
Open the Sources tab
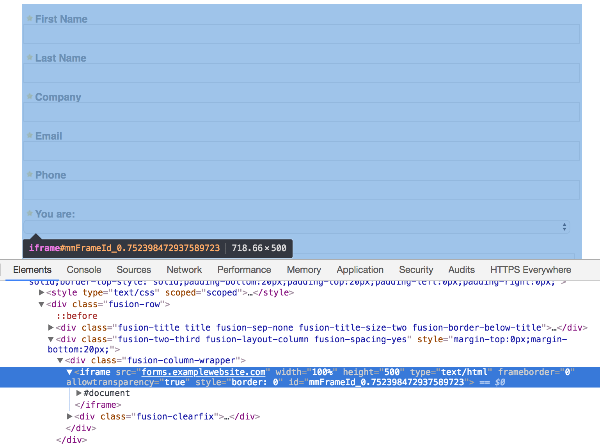[134, 270]
